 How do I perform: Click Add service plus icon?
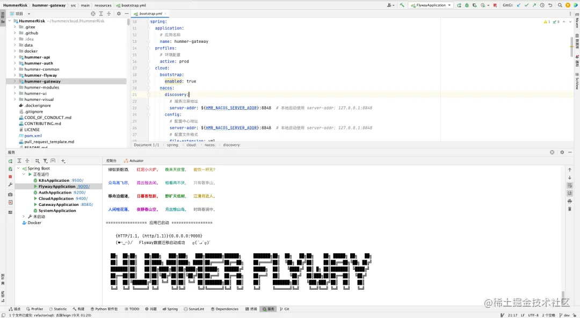tap(63, 161)
